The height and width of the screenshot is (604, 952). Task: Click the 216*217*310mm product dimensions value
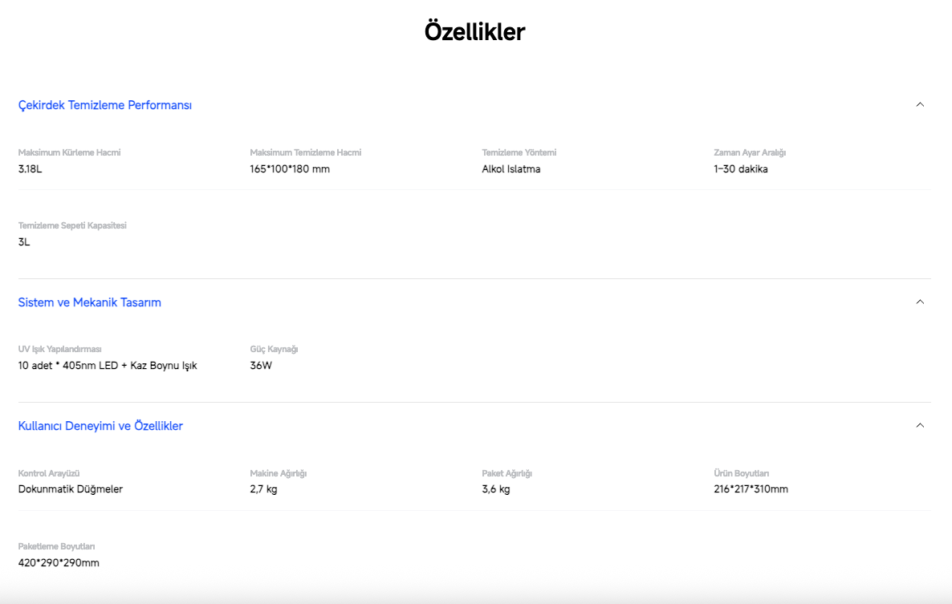coord(751,489)
